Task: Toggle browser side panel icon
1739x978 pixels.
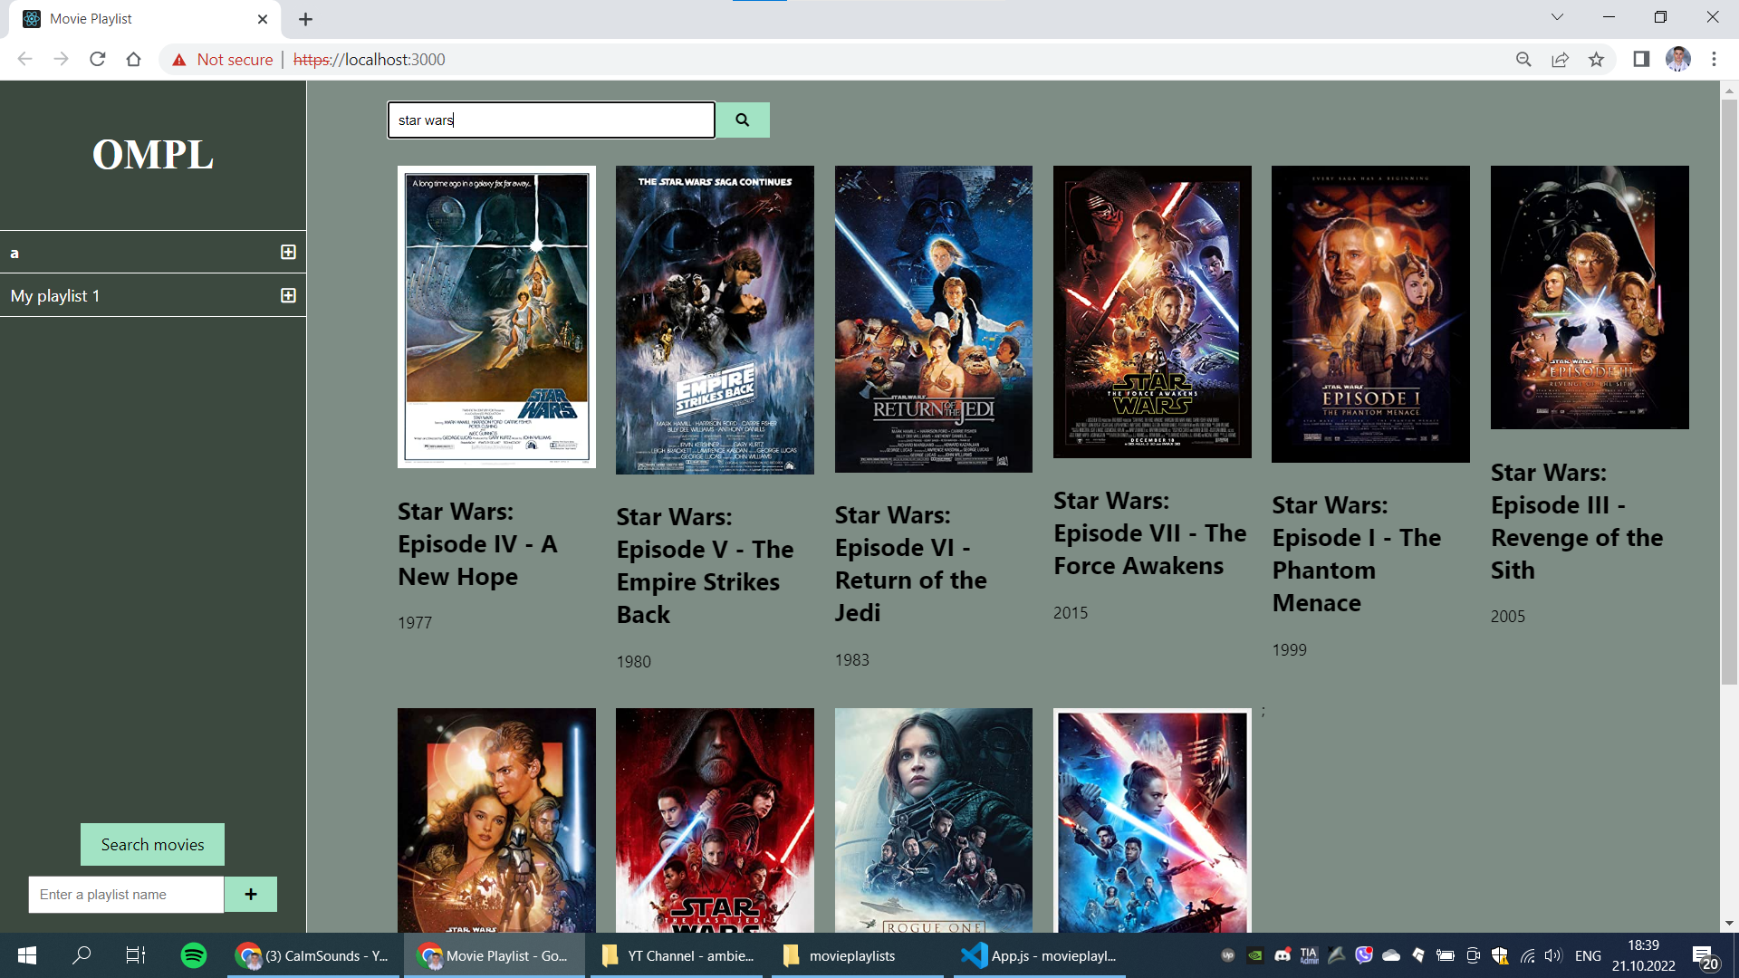Action: click(1640, 60)
